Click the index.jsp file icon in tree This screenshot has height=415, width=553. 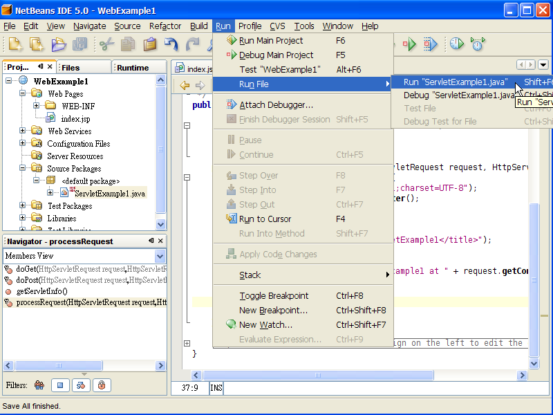[x=50, y=118]
